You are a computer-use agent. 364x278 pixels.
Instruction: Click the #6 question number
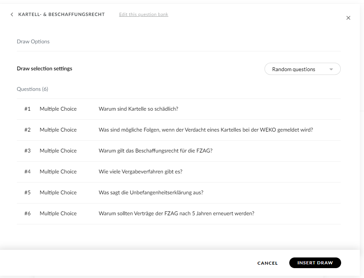coord(27,213)
